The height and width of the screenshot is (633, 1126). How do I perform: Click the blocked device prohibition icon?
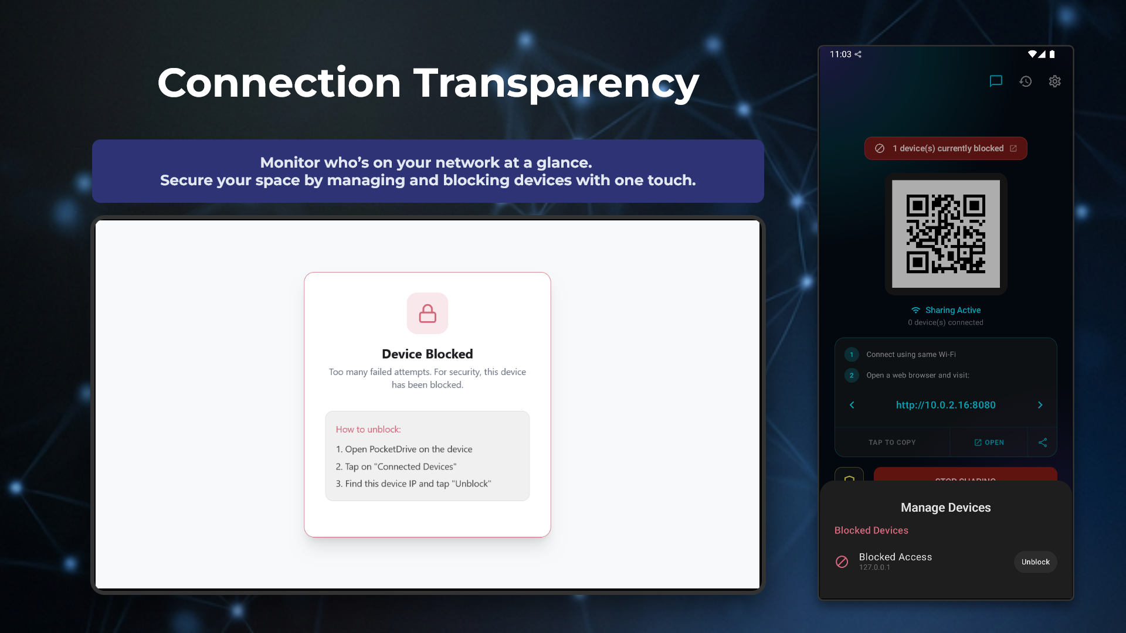tap(842, 562)
